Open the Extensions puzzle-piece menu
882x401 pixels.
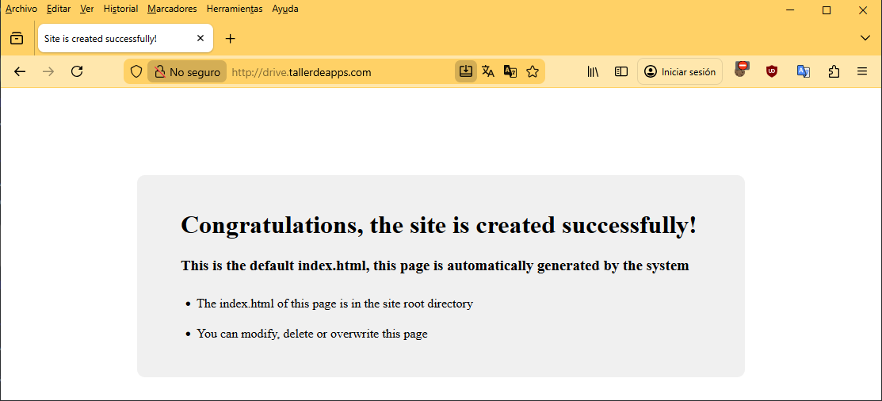tap(833, 71)
